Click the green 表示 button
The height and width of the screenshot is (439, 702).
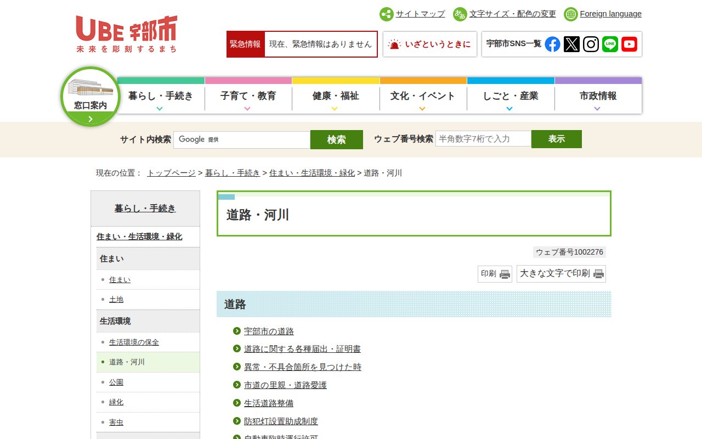(x=557, y=139)
